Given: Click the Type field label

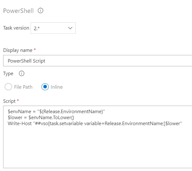Looking at the screenshot, I should pos(8,74).
